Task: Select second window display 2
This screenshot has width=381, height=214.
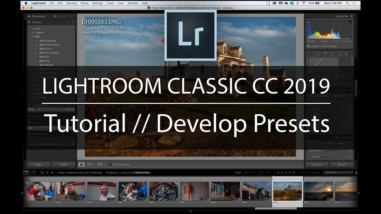Action: (x=34, y=173)
